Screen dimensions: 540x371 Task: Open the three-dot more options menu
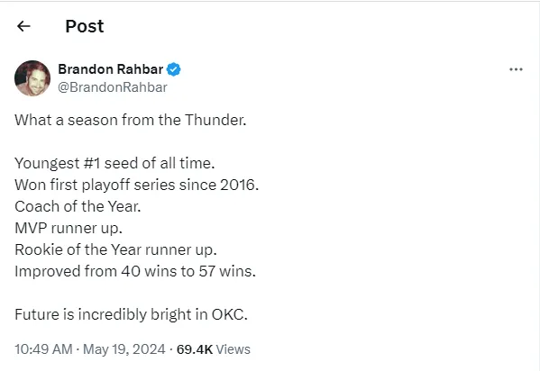point(516,69)
